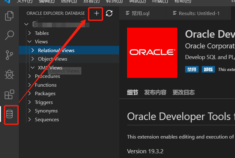Viewport: 235px width, 158px height.
Task: Open the Extensions view
Action: (9, 94)
